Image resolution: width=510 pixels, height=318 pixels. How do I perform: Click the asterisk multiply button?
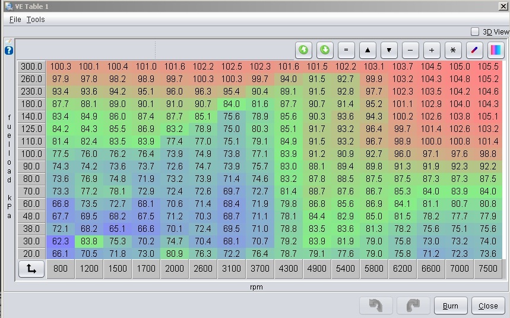click(x=453, y=50)
